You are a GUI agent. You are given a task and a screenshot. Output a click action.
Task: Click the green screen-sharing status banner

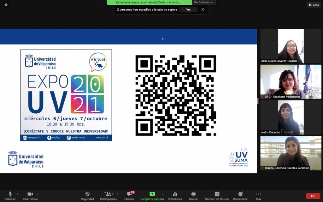point(149,2)
